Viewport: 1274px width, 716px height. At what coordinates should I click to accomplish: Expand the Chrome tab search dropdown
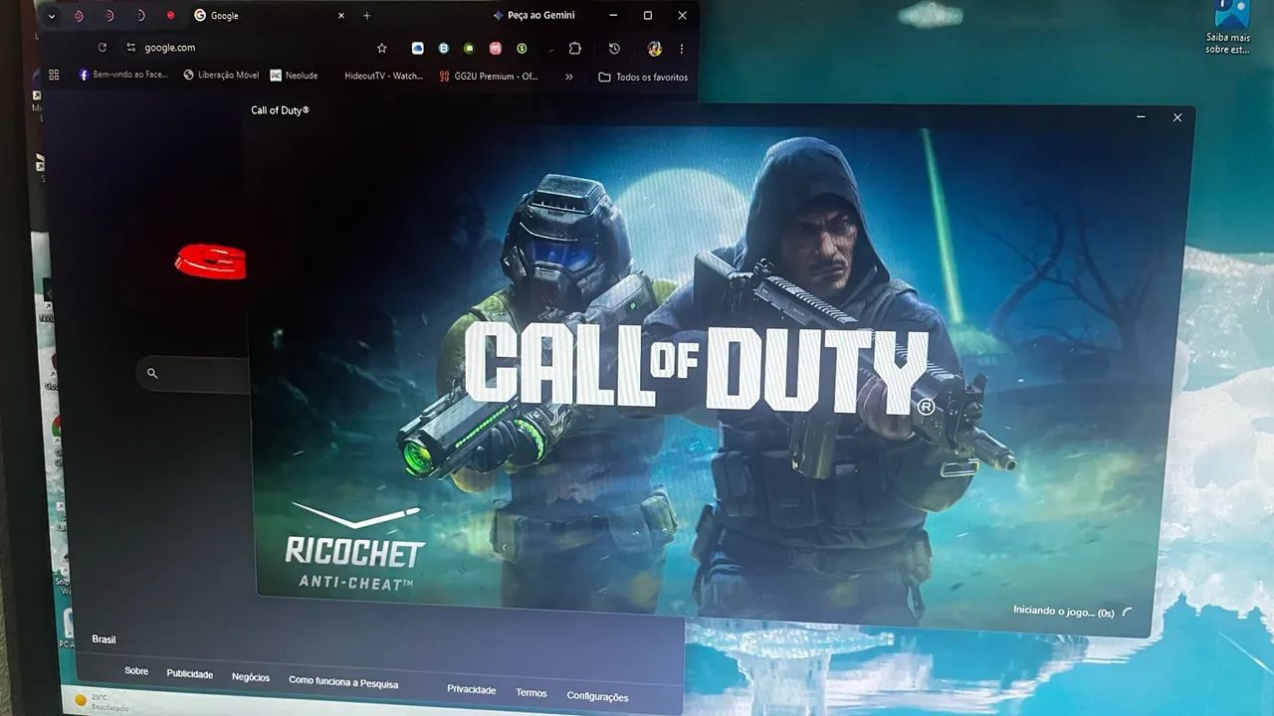point(52,16)
